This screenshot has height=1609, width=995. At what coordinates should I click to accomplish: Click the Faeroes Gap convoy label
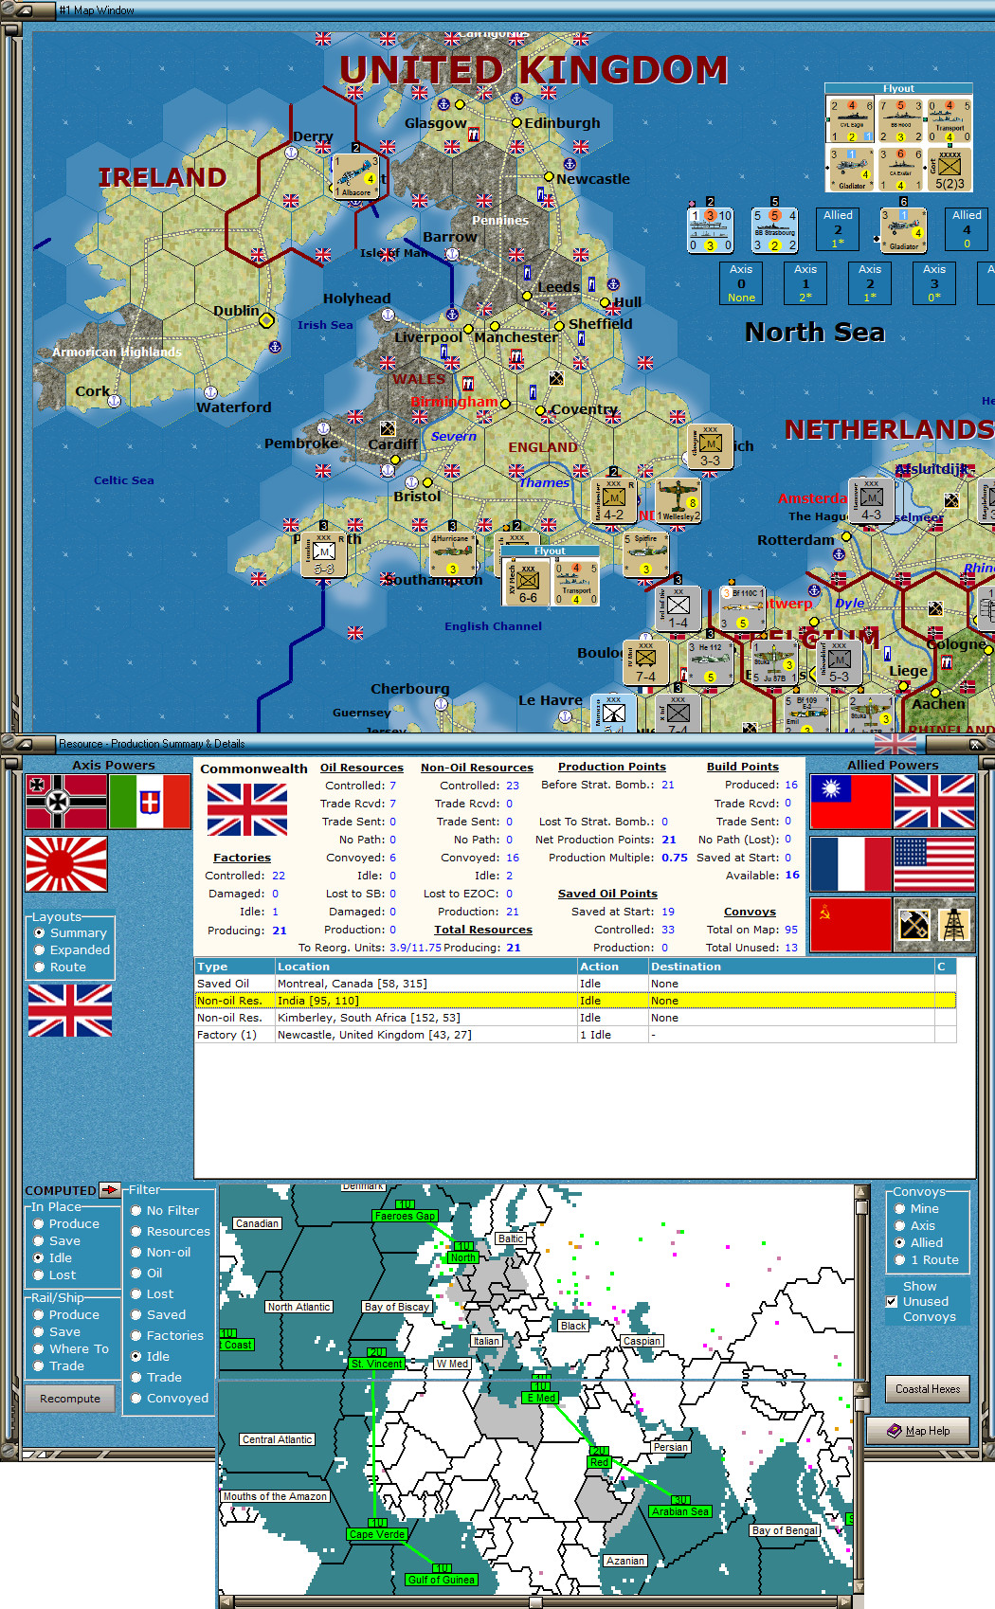[x=406, y=1216]
